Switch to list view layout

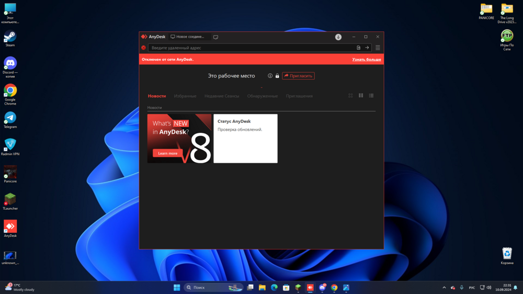pos(371,96)
